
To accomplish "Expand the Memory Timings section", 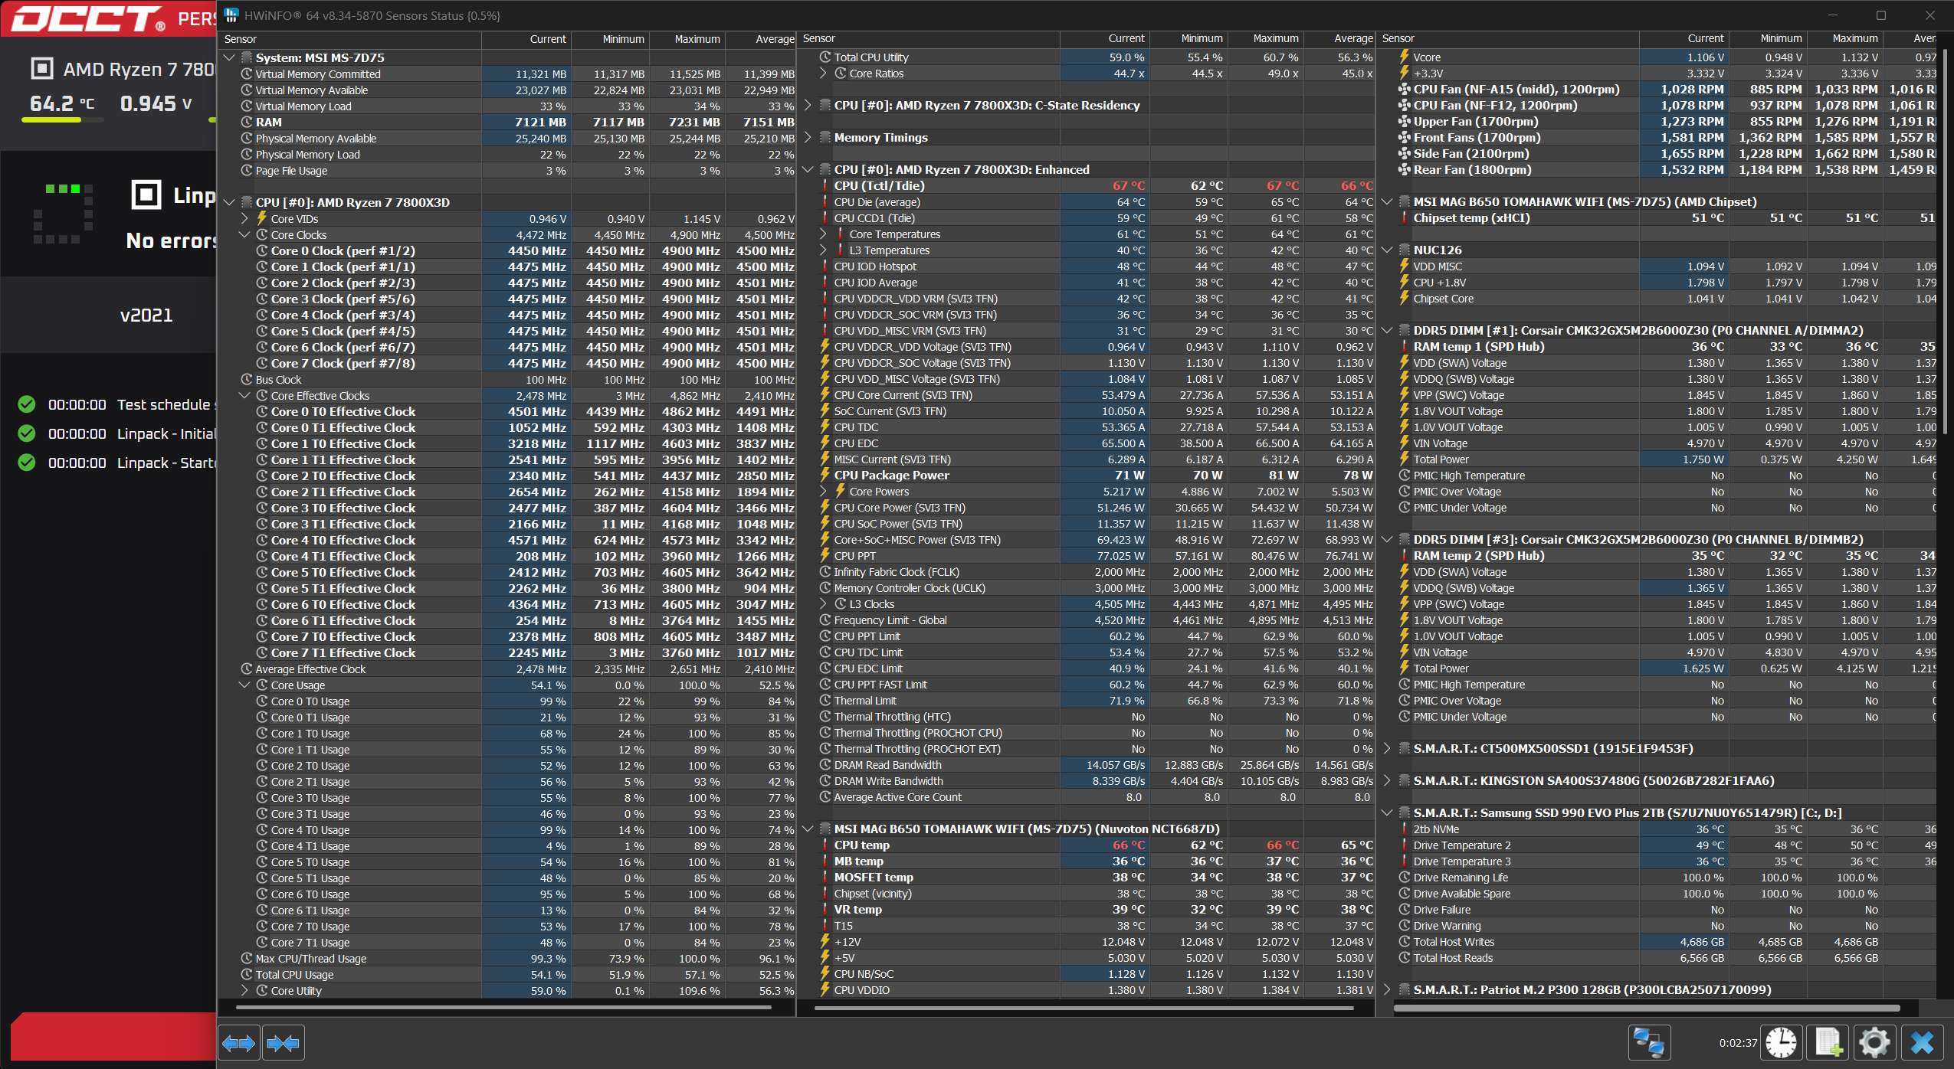I will point(808,138).
